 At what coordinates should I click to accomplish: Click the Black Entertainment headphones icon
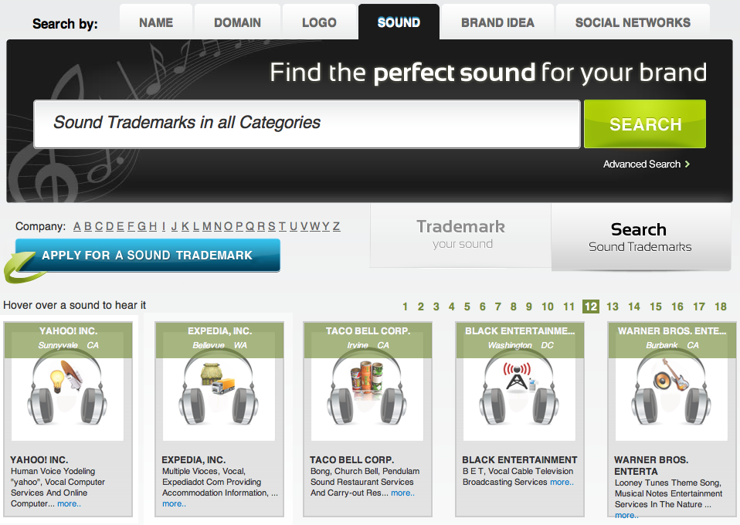click(x=519, y=388)
